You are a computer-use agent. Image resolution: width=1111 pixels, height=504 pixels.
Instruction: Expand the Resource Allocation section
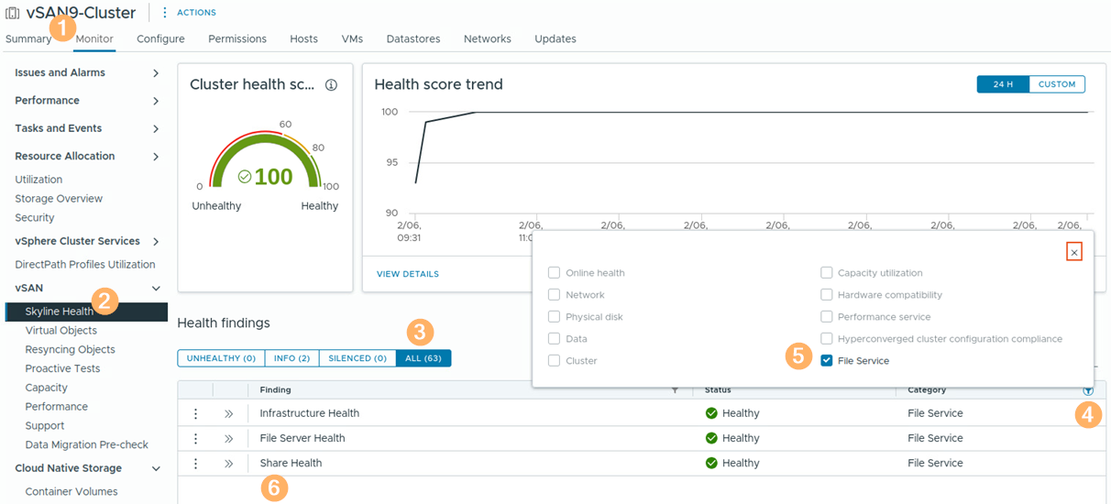tap(156, 157)
